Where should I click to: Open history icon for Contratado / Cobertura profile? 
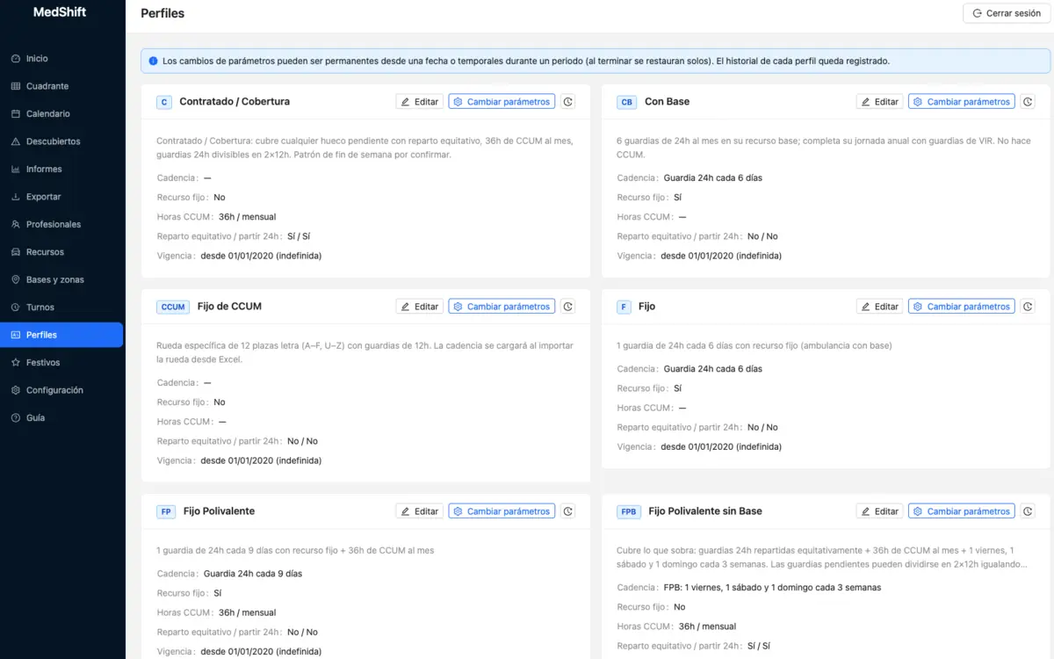click(568, 102)
